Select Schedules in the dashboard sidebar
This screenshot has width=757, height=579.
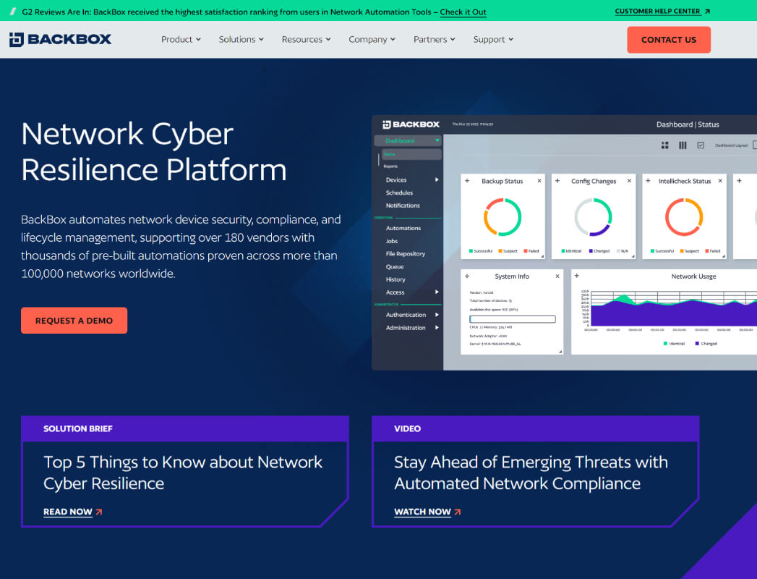(399, 193)
